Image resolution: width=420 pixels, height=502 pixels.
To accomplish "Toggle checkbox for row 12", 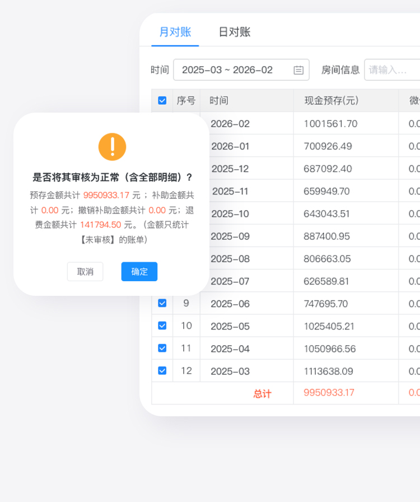I will coord(162,370).
